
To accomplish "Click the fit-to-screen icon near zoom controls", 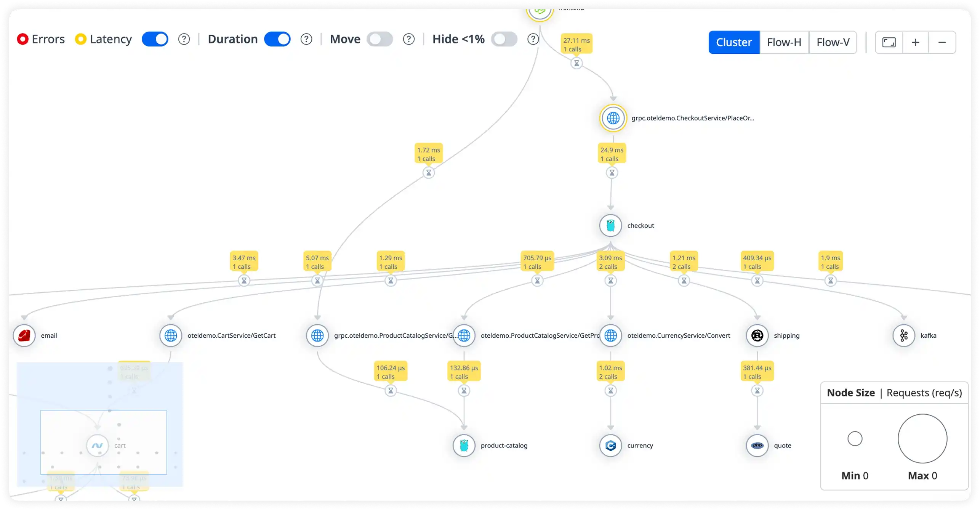I will [x=889, y=42].
